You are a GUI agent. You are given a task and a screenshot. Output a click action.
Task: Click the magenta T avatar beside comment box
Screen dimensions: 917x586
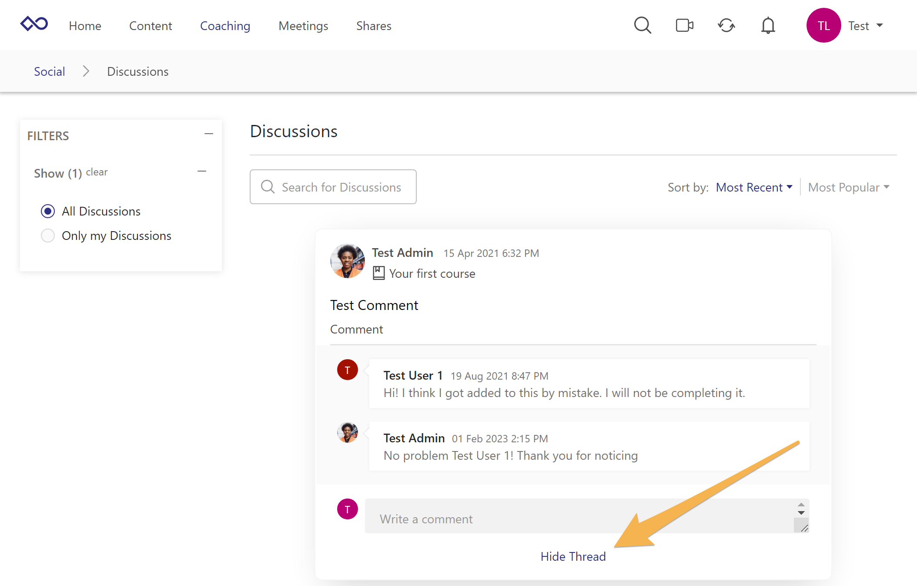[x=347, y=509]
